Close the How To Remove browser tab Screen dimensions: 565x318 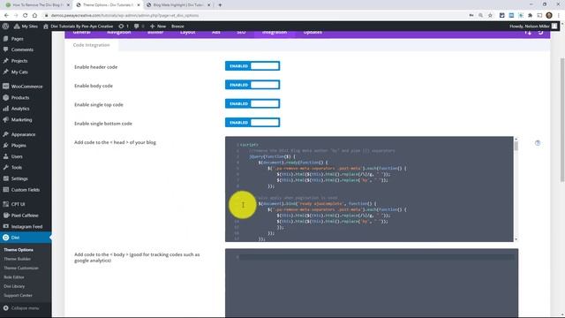point(68,5)
